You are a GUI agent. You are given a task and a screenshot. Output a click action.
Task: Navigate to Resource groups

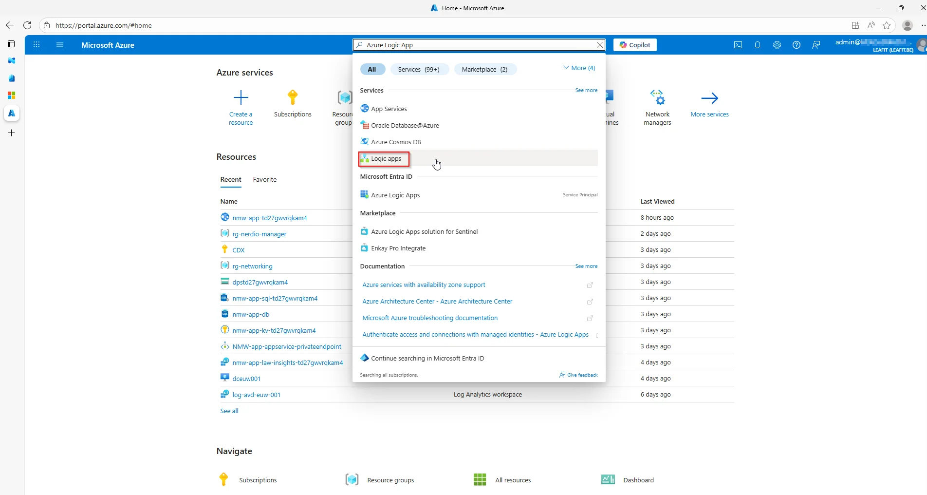point(380,480)
